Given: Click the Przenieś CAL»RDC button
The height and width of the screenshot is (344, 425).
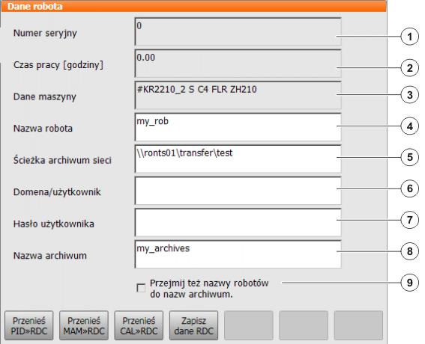Looking at the screenshot, I should pyautogui.click(x=139, y=325).
